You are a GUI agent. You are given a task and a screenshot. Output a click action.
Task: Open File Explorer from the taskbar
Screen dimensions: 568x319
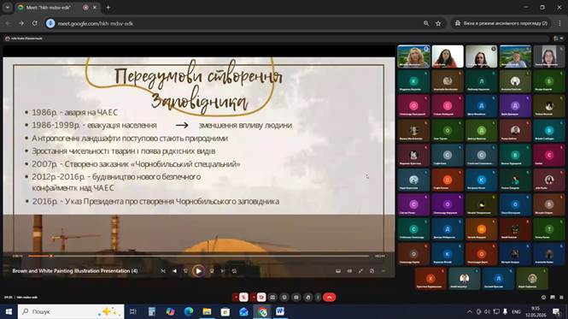(207, 312)
